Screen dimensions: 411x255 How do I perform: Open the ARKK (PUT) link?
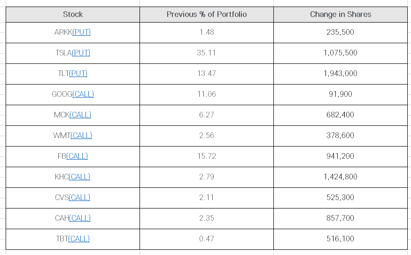(x=82, y=32)
